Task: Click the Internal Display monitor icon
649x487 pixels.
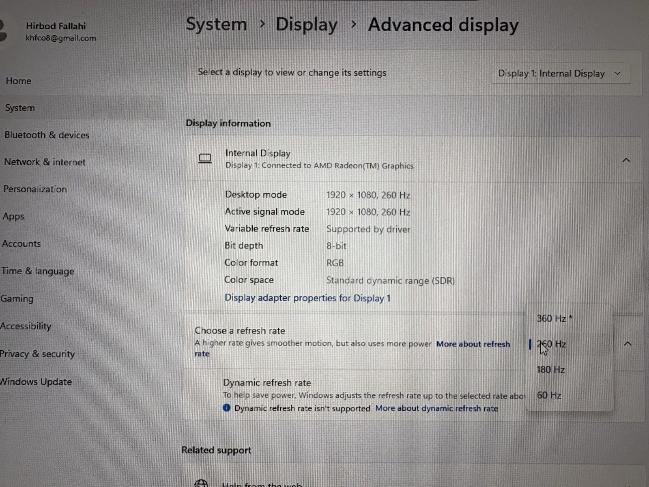Action: 205,158
